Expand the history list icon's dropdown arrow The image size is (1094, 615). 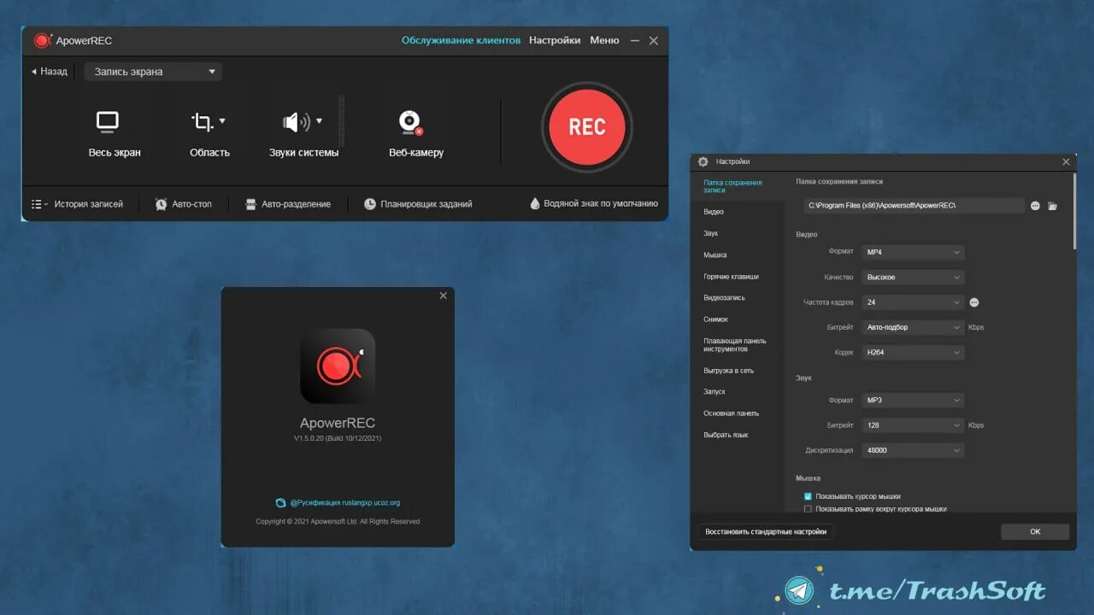pyautogui.click(x=46, y=205)
